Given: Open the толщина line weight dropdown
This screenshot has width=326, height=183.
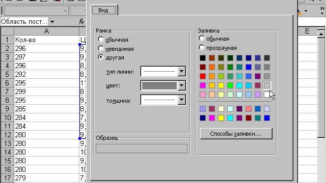Looking at the screenshot, I should (181, 100).
